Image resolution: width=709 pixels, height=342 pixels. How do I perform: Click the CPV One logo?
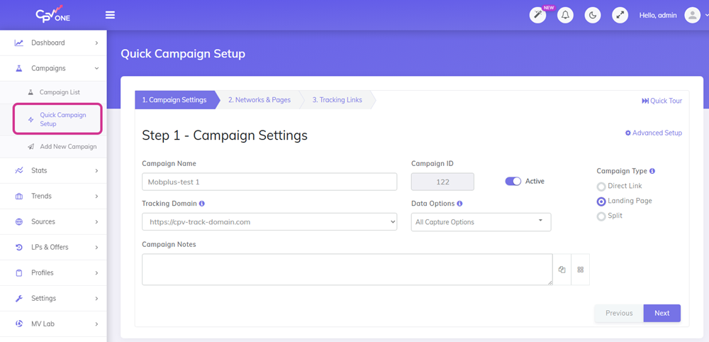pos(53,14)
